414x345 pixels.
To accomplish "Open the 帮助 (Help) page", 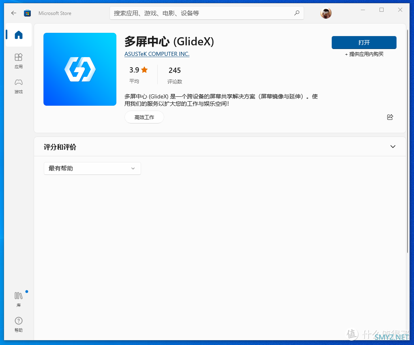I will [x=19, y=324].
